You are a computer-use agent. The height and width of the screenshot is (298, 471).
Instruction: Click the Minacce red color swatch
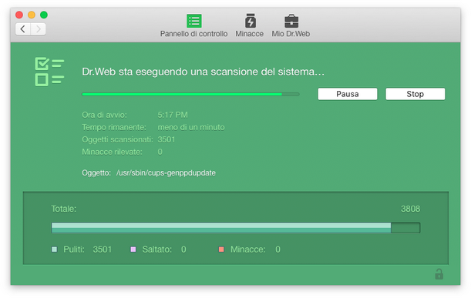click(x=221, y=249)
